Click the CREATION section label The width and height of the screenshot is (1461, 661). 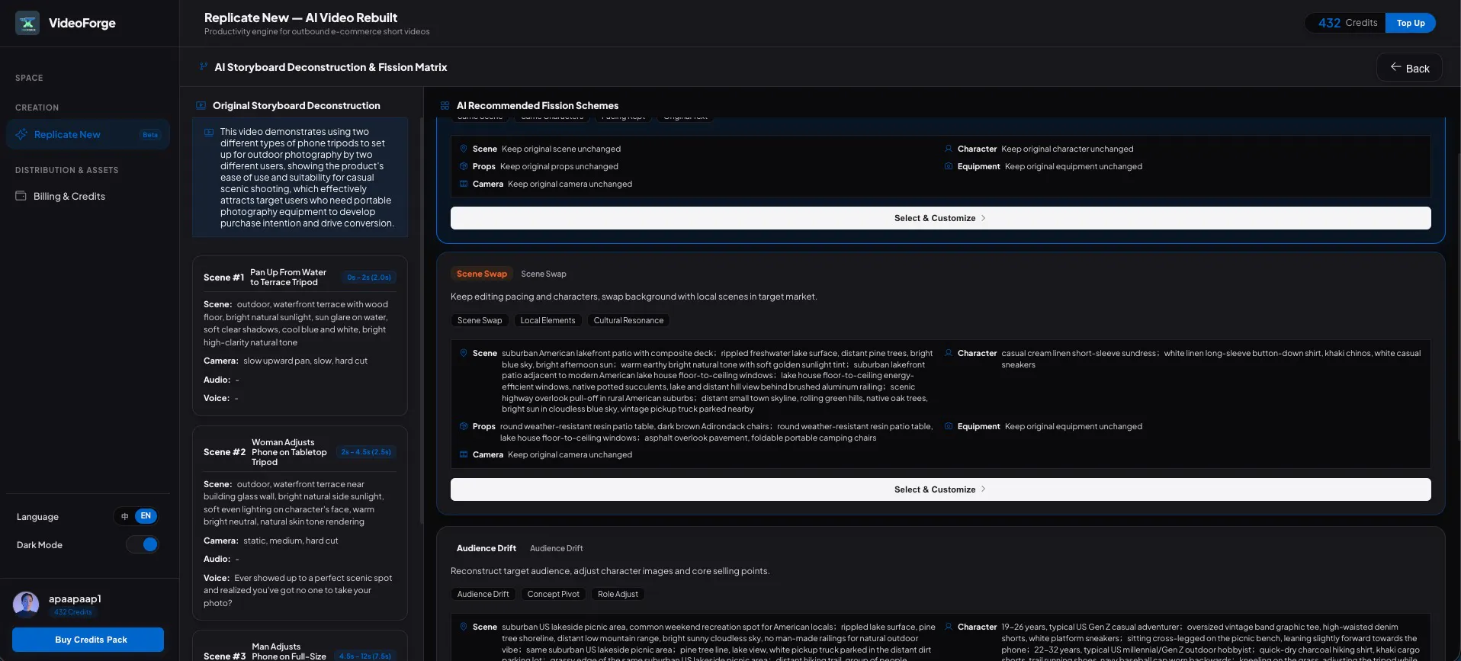coord(37,107)
